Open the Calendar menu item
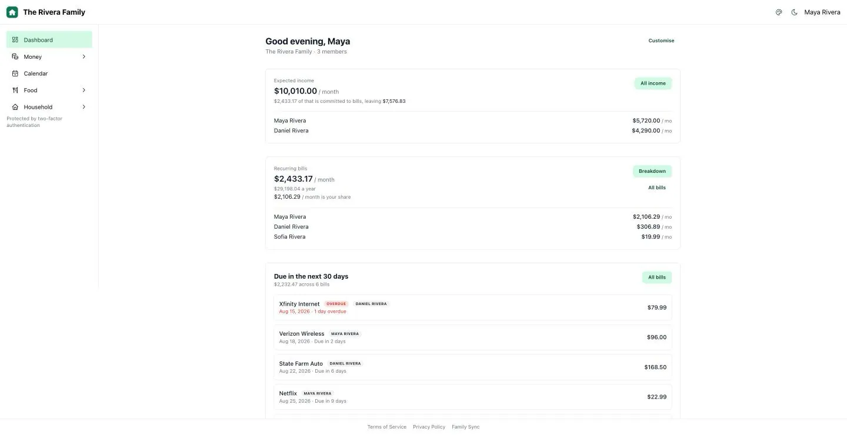Screen dimensions: 847x435 [x=49, y=73]
